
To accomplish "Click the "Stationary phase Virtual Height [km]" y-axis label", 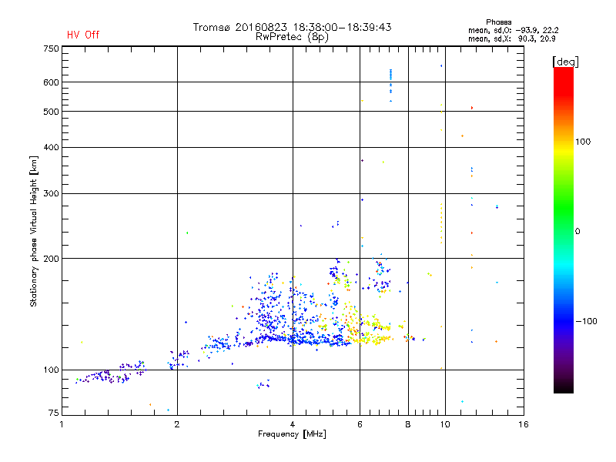I will click(33, 231).
